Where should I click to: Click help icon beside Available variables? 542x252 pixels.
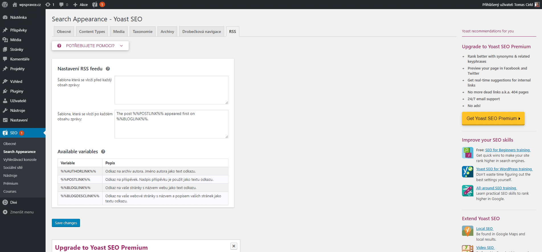[x=103, y=152]
